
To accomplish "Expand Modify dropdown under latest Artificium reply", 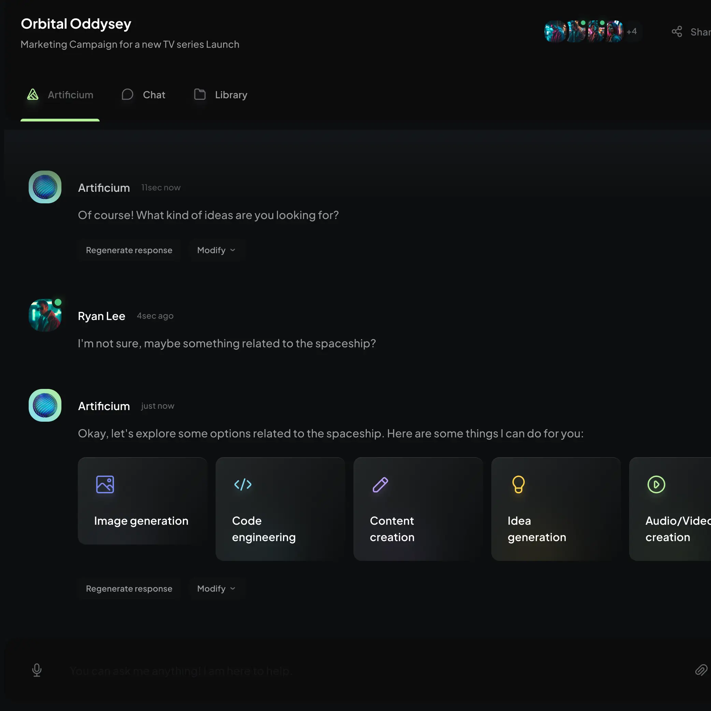I will coord(216,589).
